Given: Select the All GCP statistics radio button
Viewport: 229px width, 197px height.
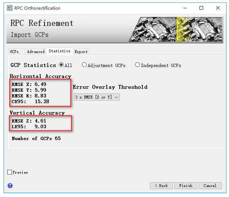Looking at the screenshot, I should point(61,65).
